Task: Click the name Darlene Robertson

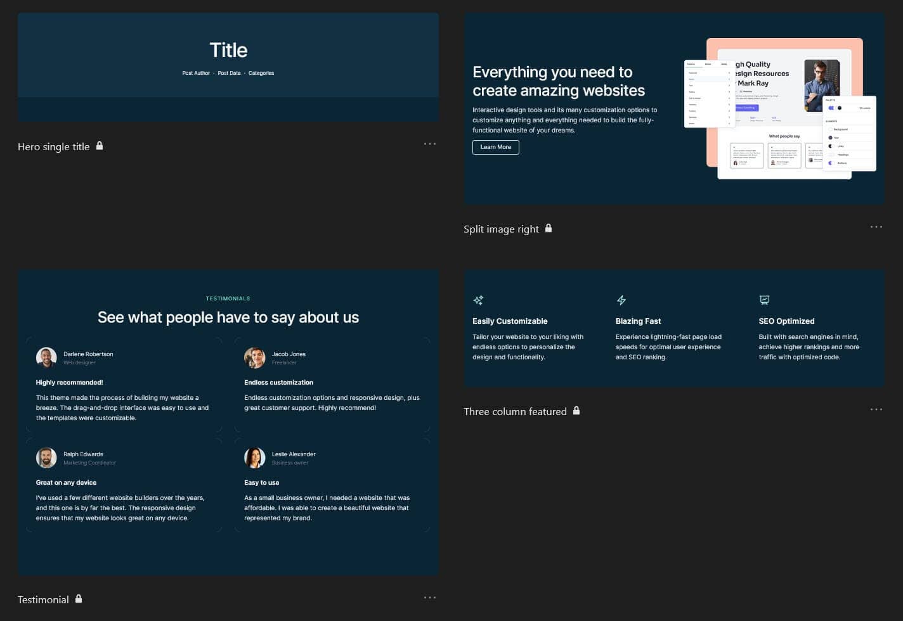Action: (x=88, y=354)
